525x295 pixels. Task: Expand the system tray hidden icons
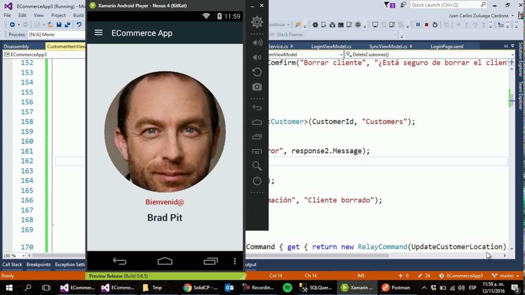click(x=424, y=288)
